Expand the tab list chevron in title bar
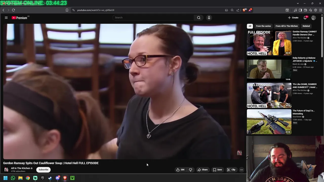 (x=298, y=3)
